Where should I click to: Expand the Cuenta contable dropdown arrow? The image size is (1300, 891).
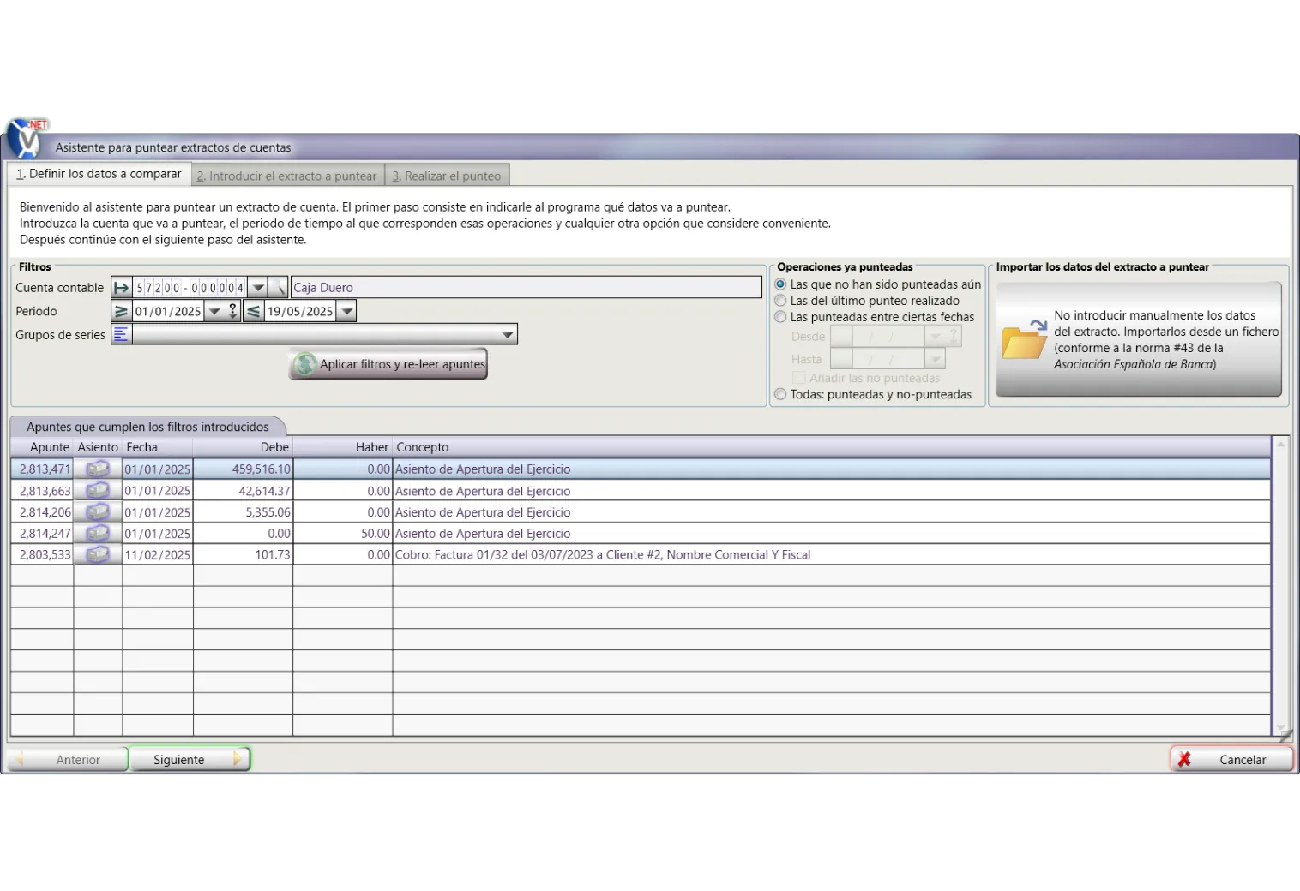(x=257, y=288)
